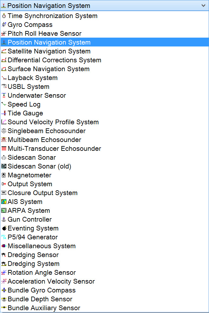Screen dimensions: 209x313
Task: Click the Multi-Transducer Echosounder icon
Action: coord(4,149)
